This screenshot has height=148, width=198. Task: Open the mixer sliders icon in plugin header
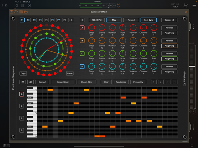[x=21, y=12]
